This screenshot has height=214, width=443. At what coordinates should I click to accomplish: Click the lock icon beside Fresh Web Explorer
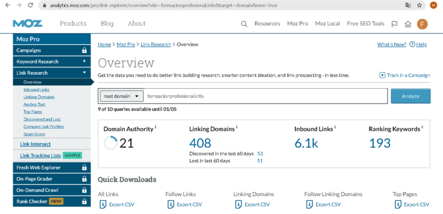(x=84, y=167)
